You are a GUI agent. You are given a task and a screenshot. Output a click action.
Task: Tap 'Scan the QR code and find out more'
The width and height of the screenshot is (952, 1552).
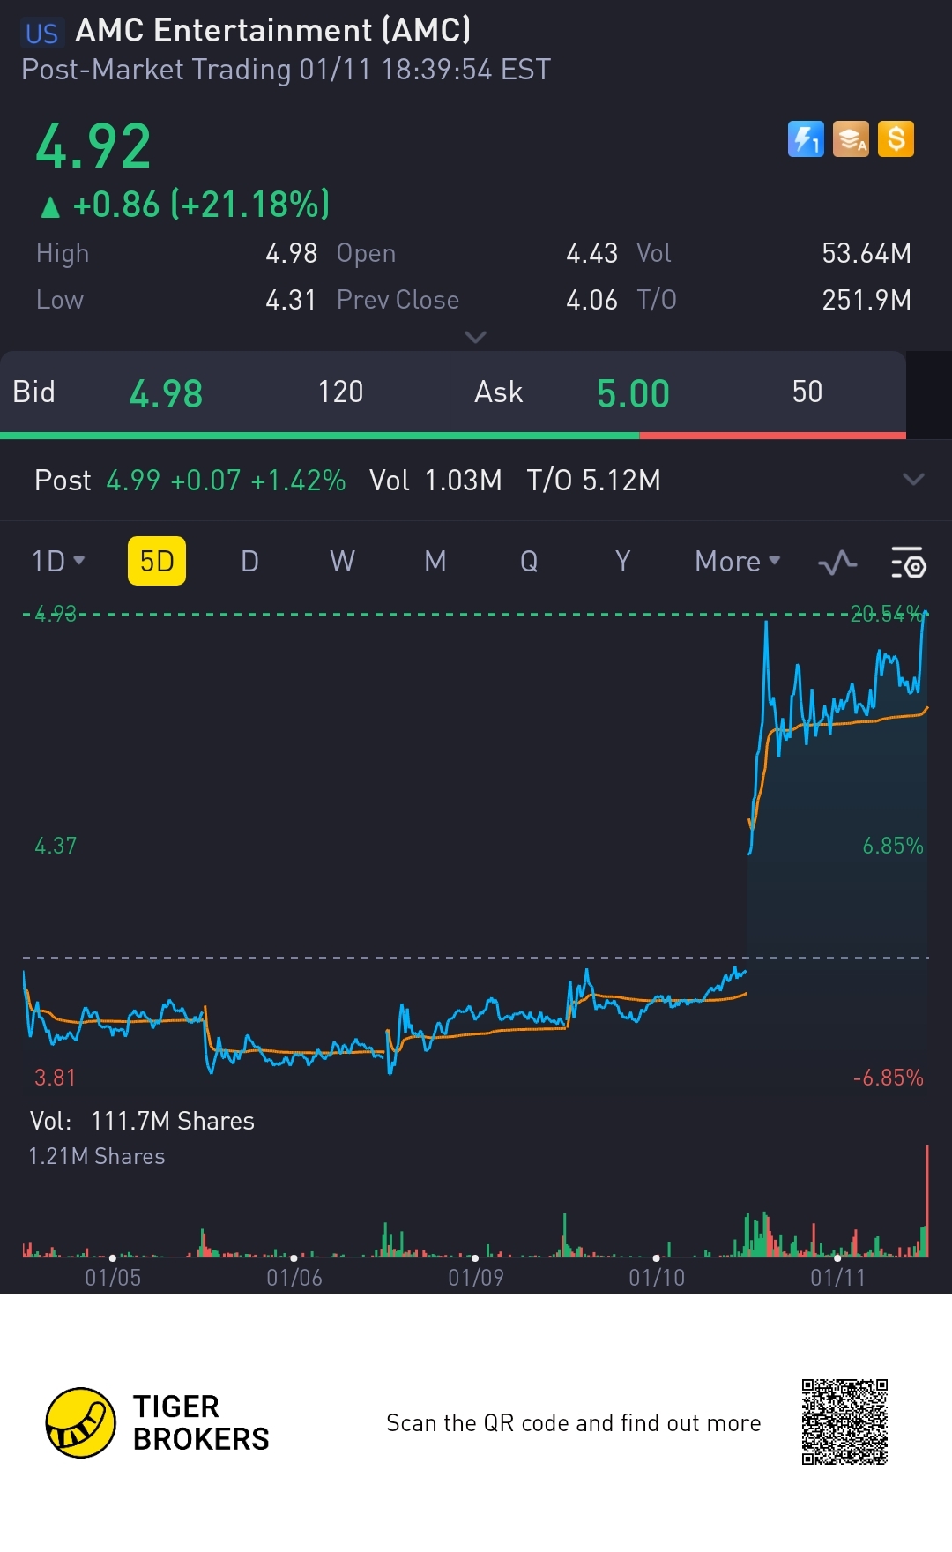tap(573, 1423)
